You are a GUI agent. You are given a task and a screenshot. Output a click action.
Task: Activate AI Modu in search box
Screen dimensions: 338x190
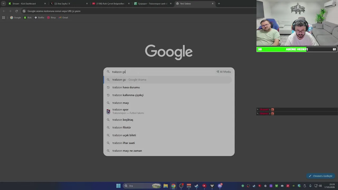pyautogui.click(x=224, y=72)
